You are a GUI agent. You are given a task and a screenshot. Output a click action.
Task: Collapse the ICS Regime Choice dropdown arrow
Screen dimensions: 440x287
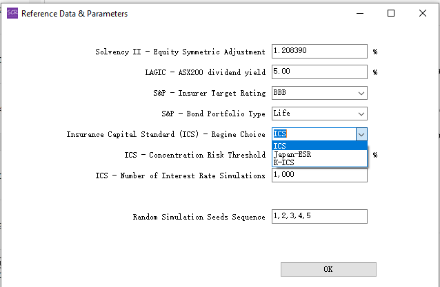(x=361, y=134)
